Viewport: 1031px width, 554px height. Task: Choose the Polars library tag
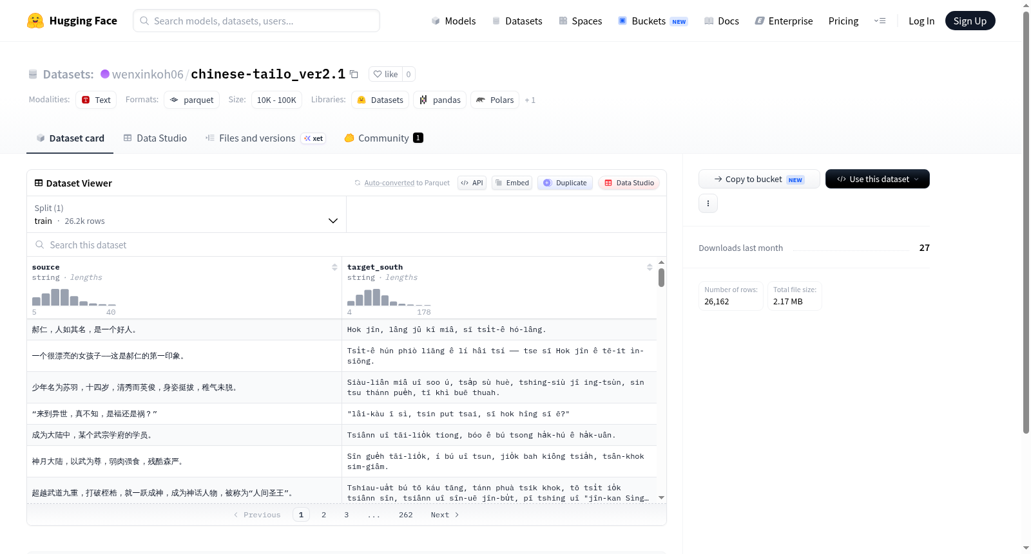click(495, 100)
